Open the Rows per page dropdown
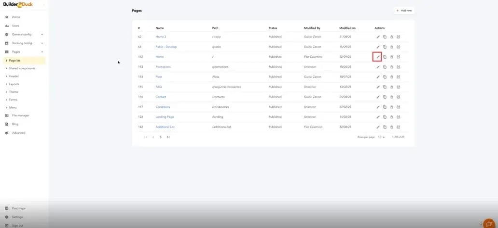This screenshot has width=498, height=228. coord(381,137)
